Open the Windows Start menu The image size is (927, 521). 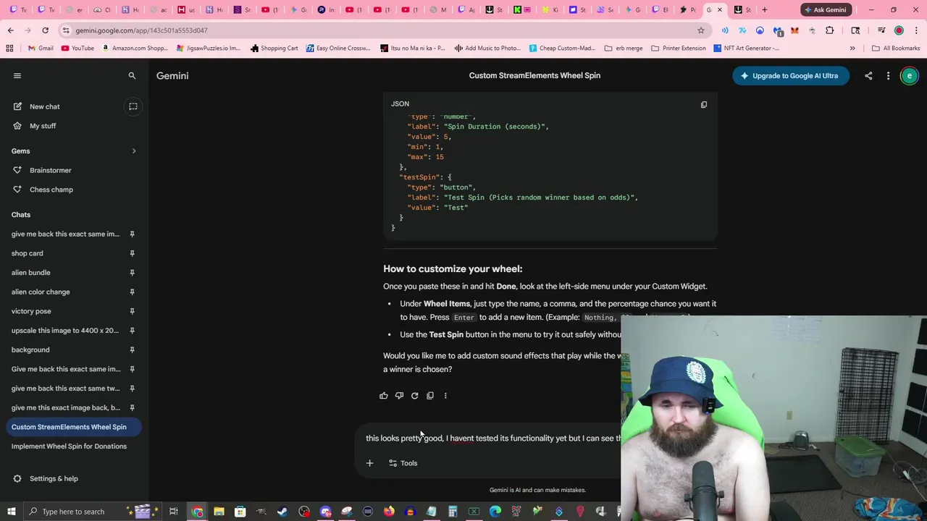pyautogui.click(x=11, y=512)
